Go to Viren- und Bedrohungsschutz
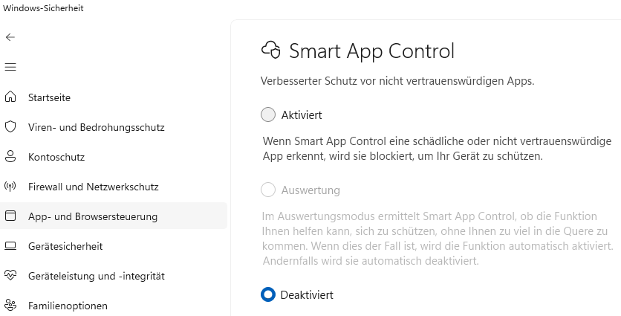 [x=96, y=127]
